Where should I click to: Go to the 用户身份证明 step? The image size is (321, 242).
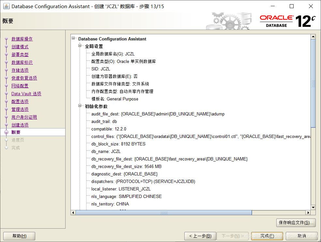(24, 117)
